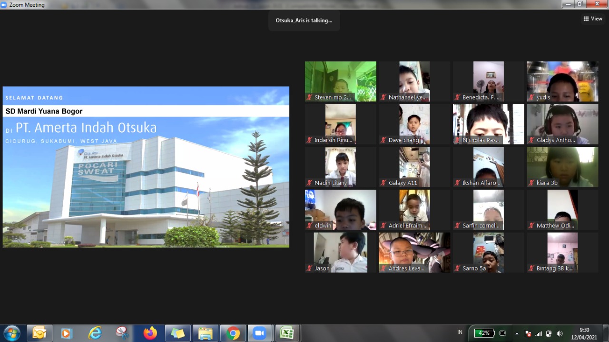Open the clock showing 9:30 12/04/2021

click(x=584, y=333)
